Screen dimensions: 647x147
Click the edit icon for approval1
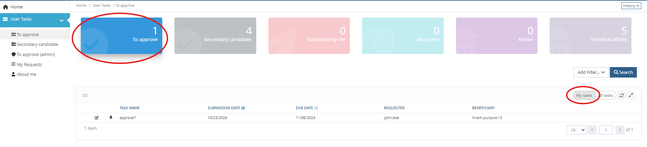pyautogui.click(x=97, y=118)
